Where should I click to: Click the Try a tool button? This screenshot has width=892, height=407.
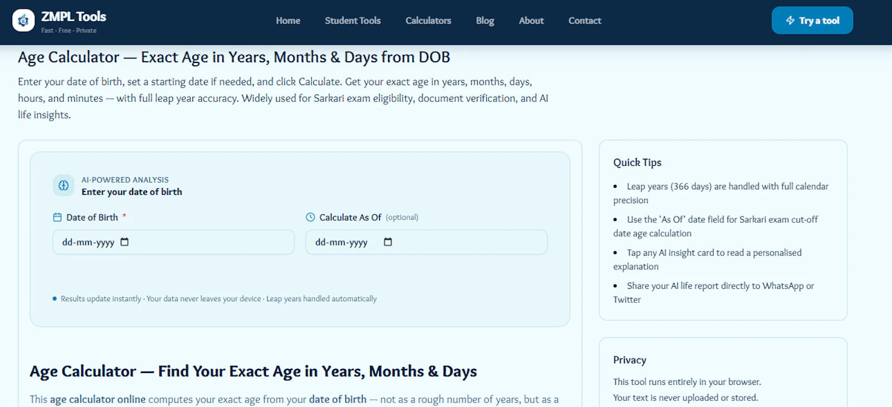click(812, 21)
